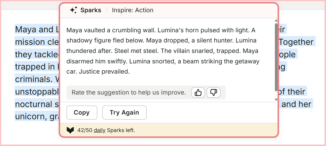The height and width of the screenshot is (146, 326).
Task: Click the Sparks sparkle stars icon
Action: click(x=73, y=10)
